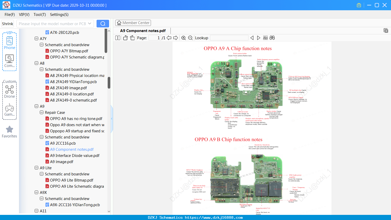Image resolution: width=391 pixels, height=220 pixels.
Task: Open OPPO A9 Lite Schematic diagram file
Action: tap(77, 186)
